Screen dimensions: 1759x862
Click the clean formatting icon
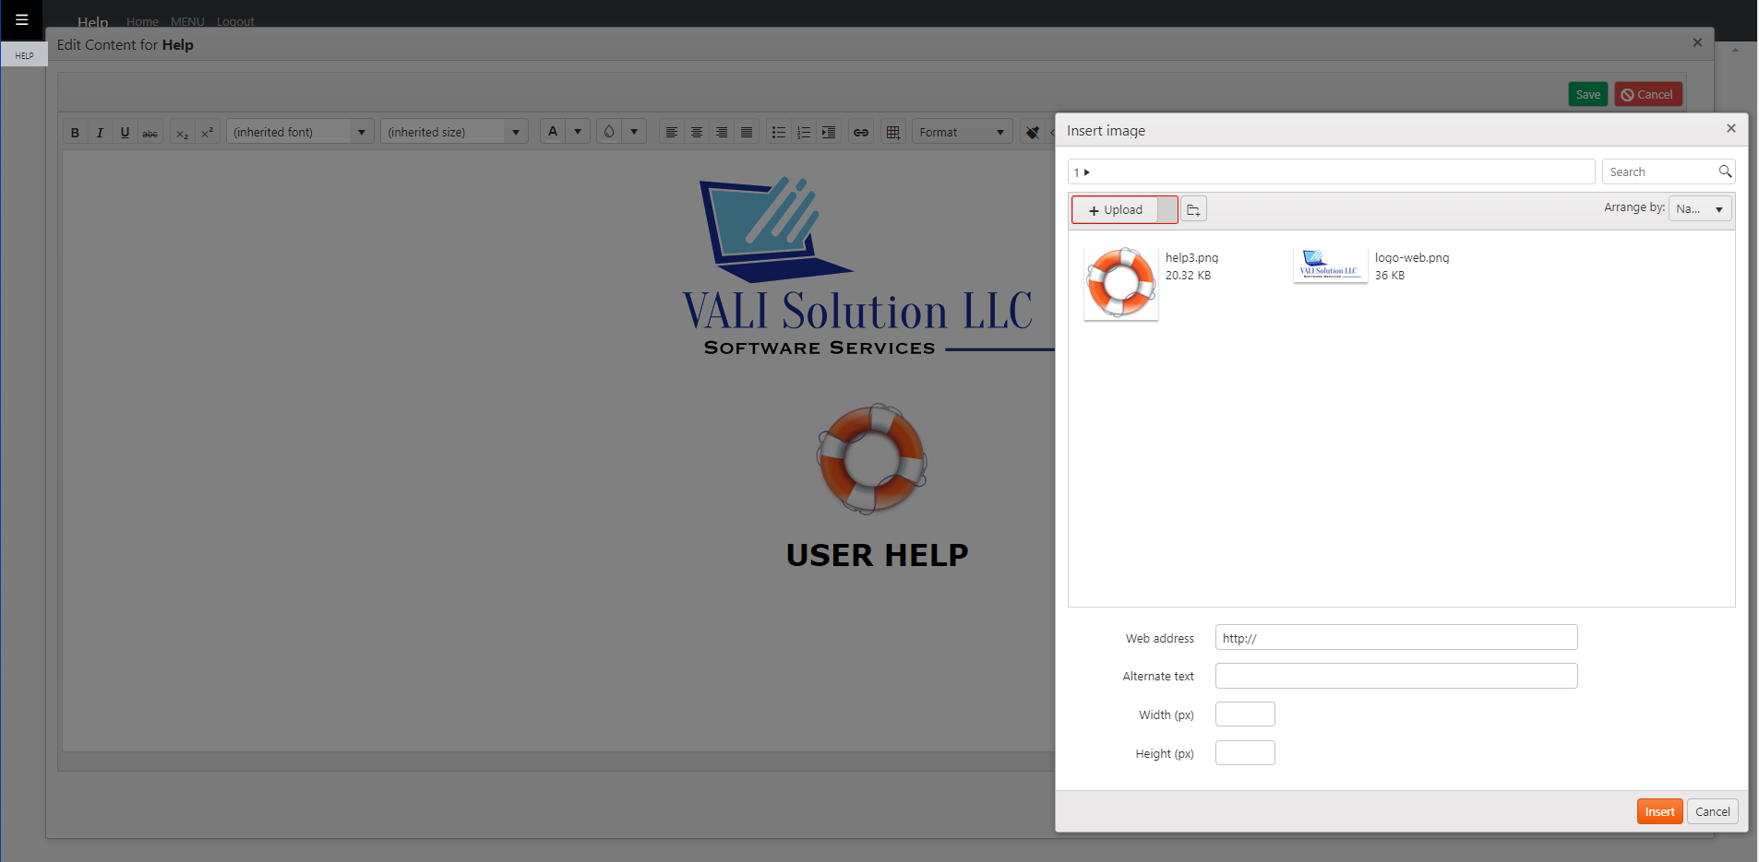point(1033,133)
